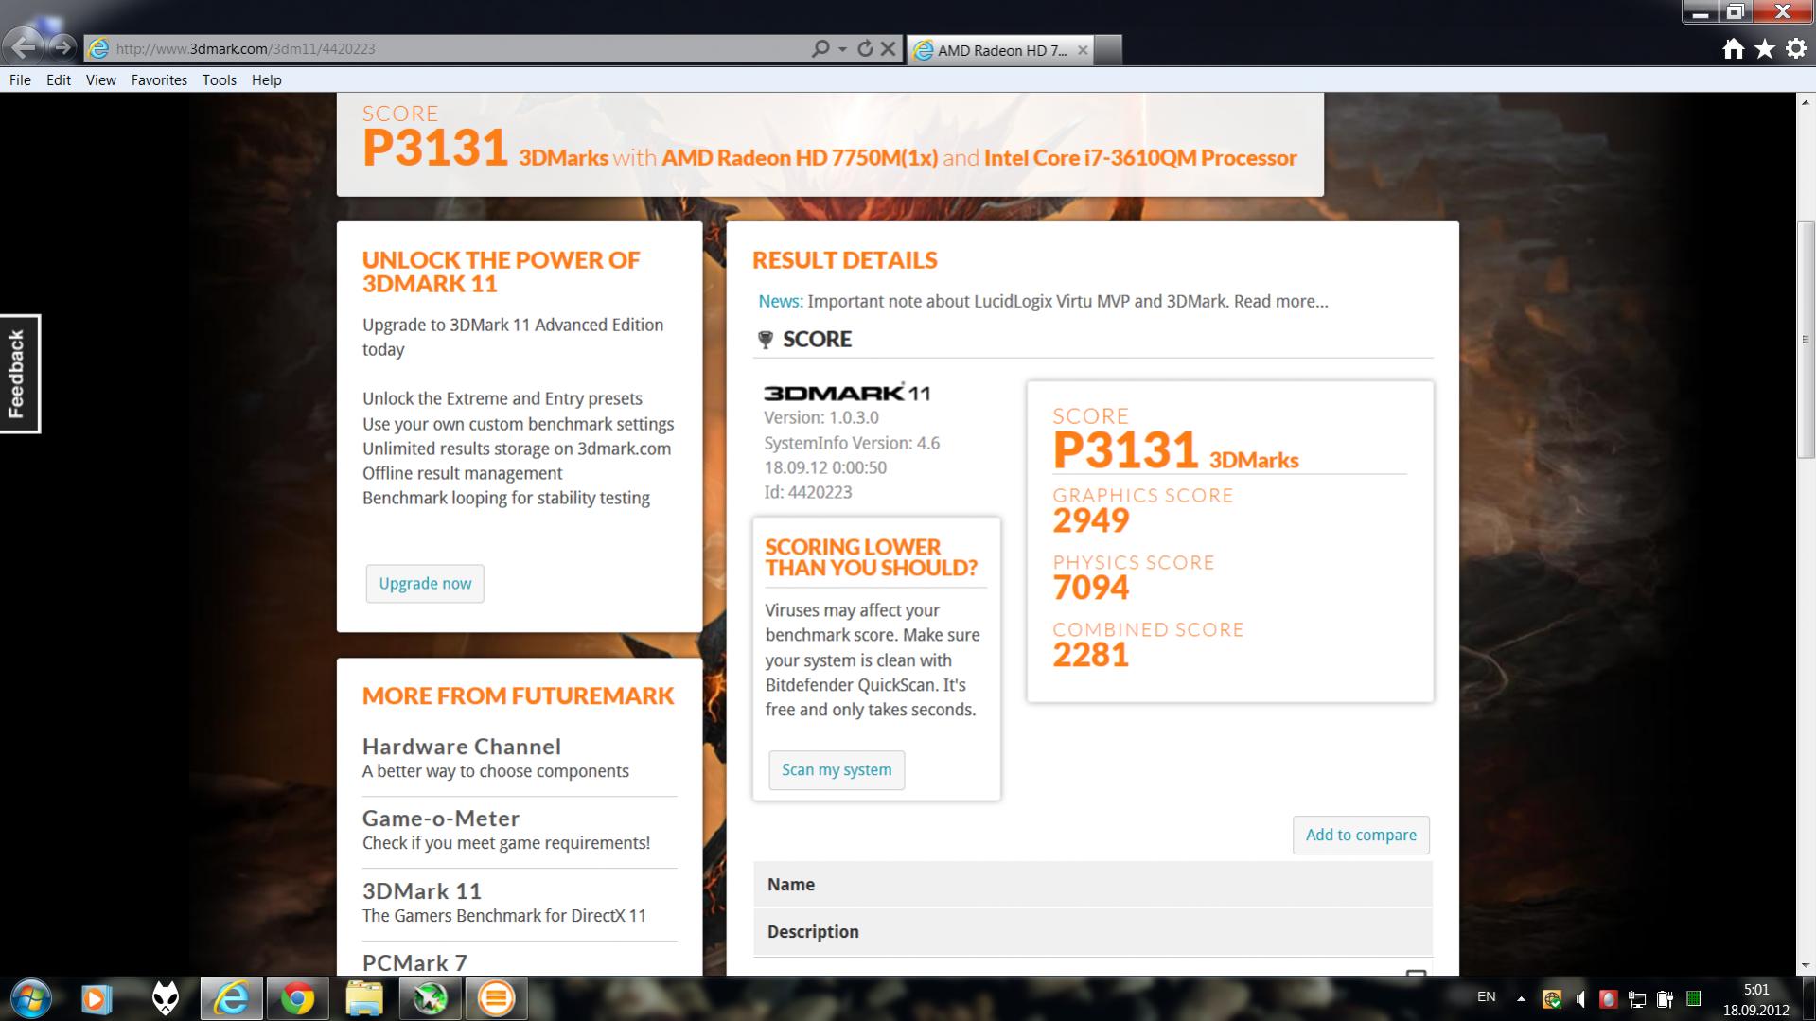Open the Tools menu
Viewport: 1816px width, 1021px height.
tap(220, 80)
